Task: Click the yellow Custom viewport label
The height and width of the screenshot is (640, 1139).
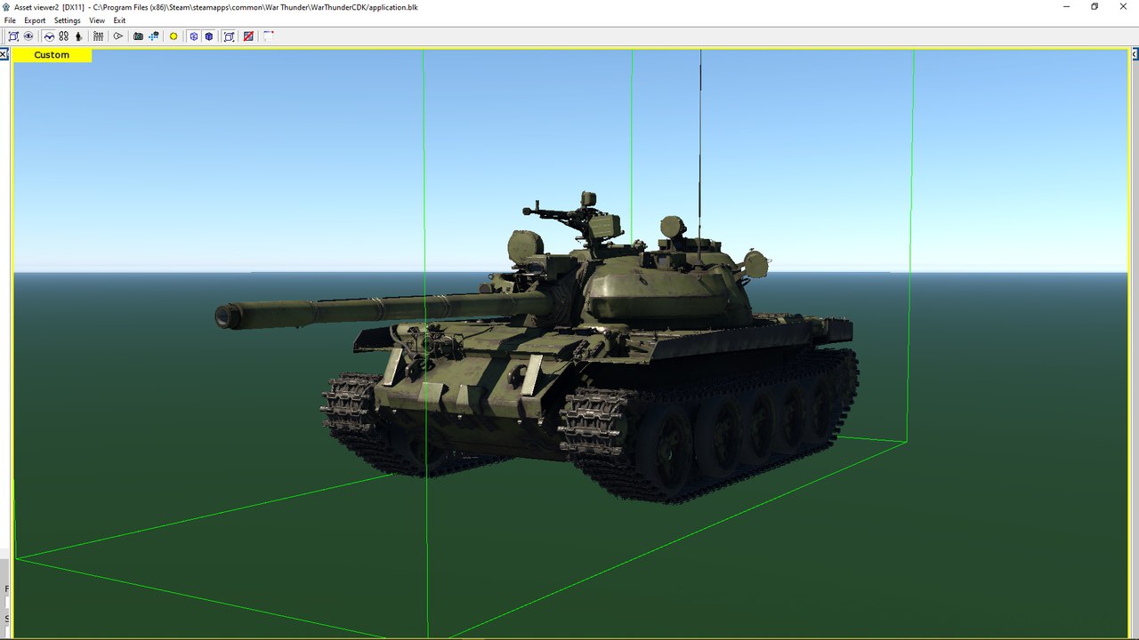Action: pos(52,55)
